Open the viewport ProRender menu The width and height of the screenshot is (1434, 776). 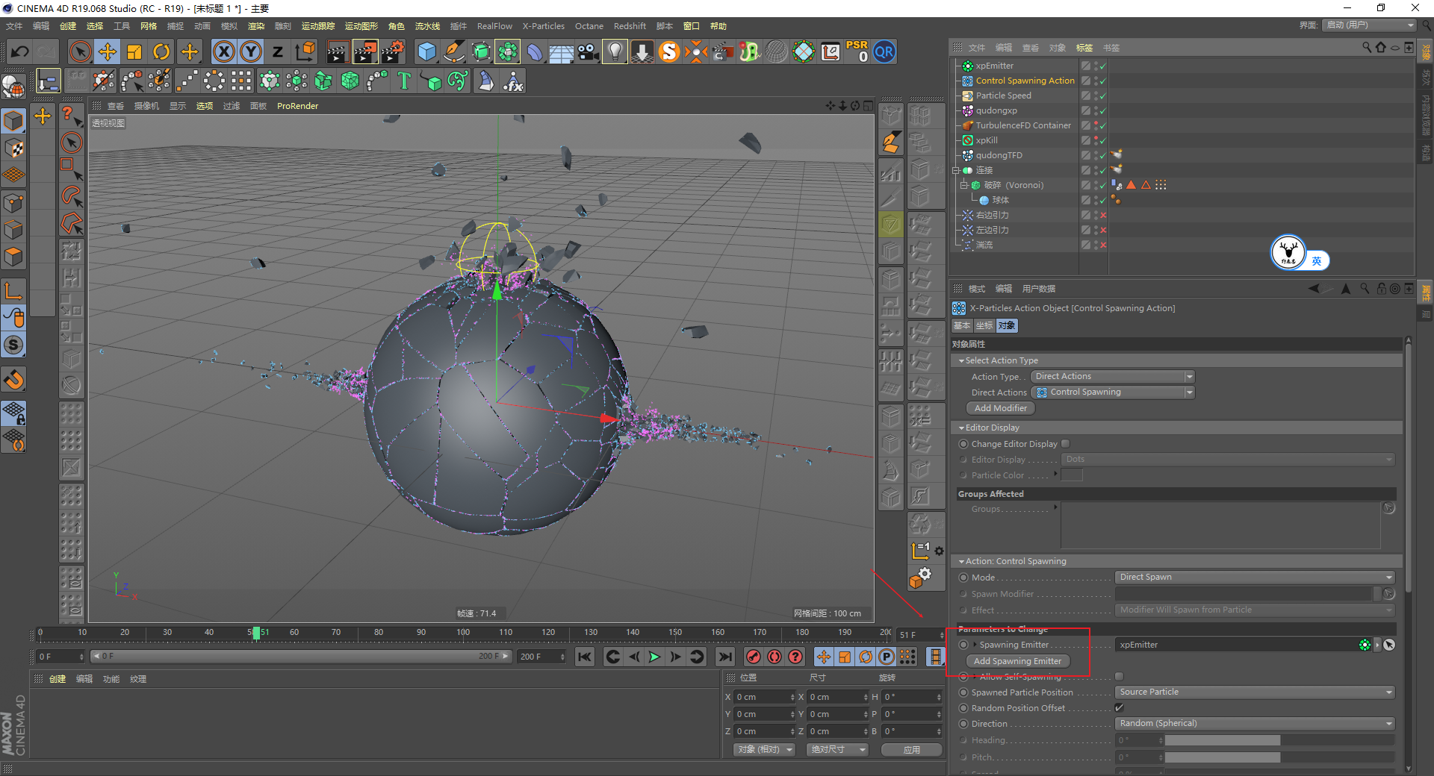[297, 106]
